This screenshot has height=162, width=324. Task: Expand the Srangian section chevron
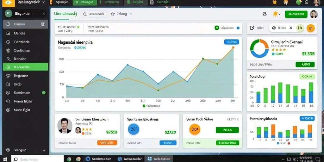[x=44, y=150]
